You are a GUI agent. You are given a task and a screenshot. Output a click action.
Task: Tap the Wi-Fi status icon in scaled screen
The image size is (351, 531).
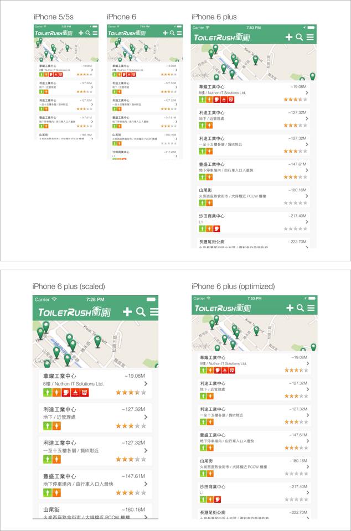[54, 299]
